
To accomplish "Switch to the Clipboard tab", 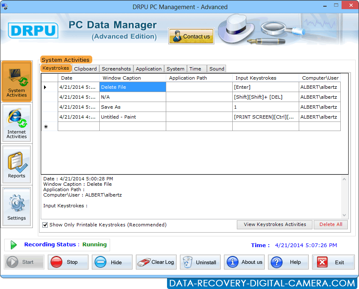I will [x=86, y=69].
